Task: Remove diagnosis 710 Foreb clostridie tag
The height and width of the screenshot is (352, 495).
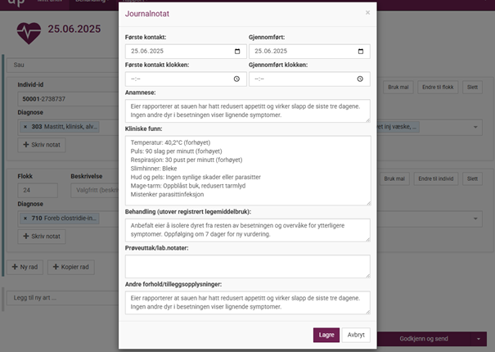Action: (x=25, y=218)
